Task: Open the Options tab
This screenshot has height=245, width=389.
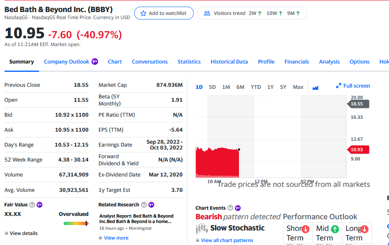Action: tap(359, 62)
